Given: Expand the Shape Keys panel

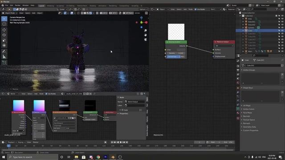Looking at the screenshot, I should 248,88.
